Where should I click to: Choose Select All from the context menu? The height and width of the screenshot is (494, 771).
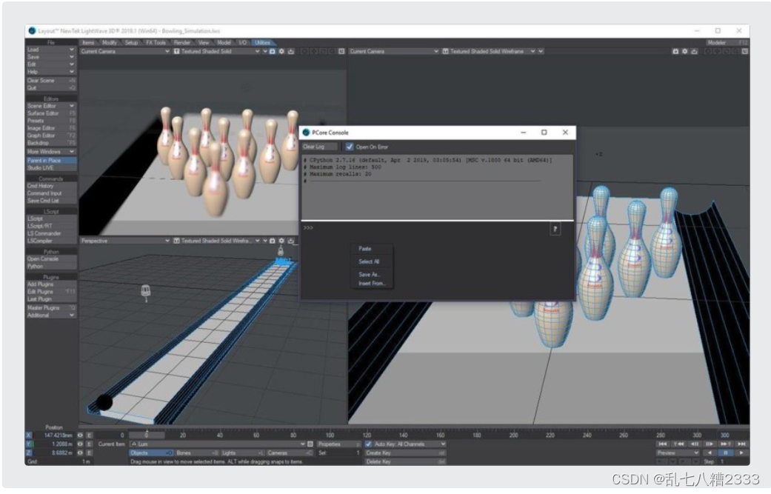click(369, 261)
